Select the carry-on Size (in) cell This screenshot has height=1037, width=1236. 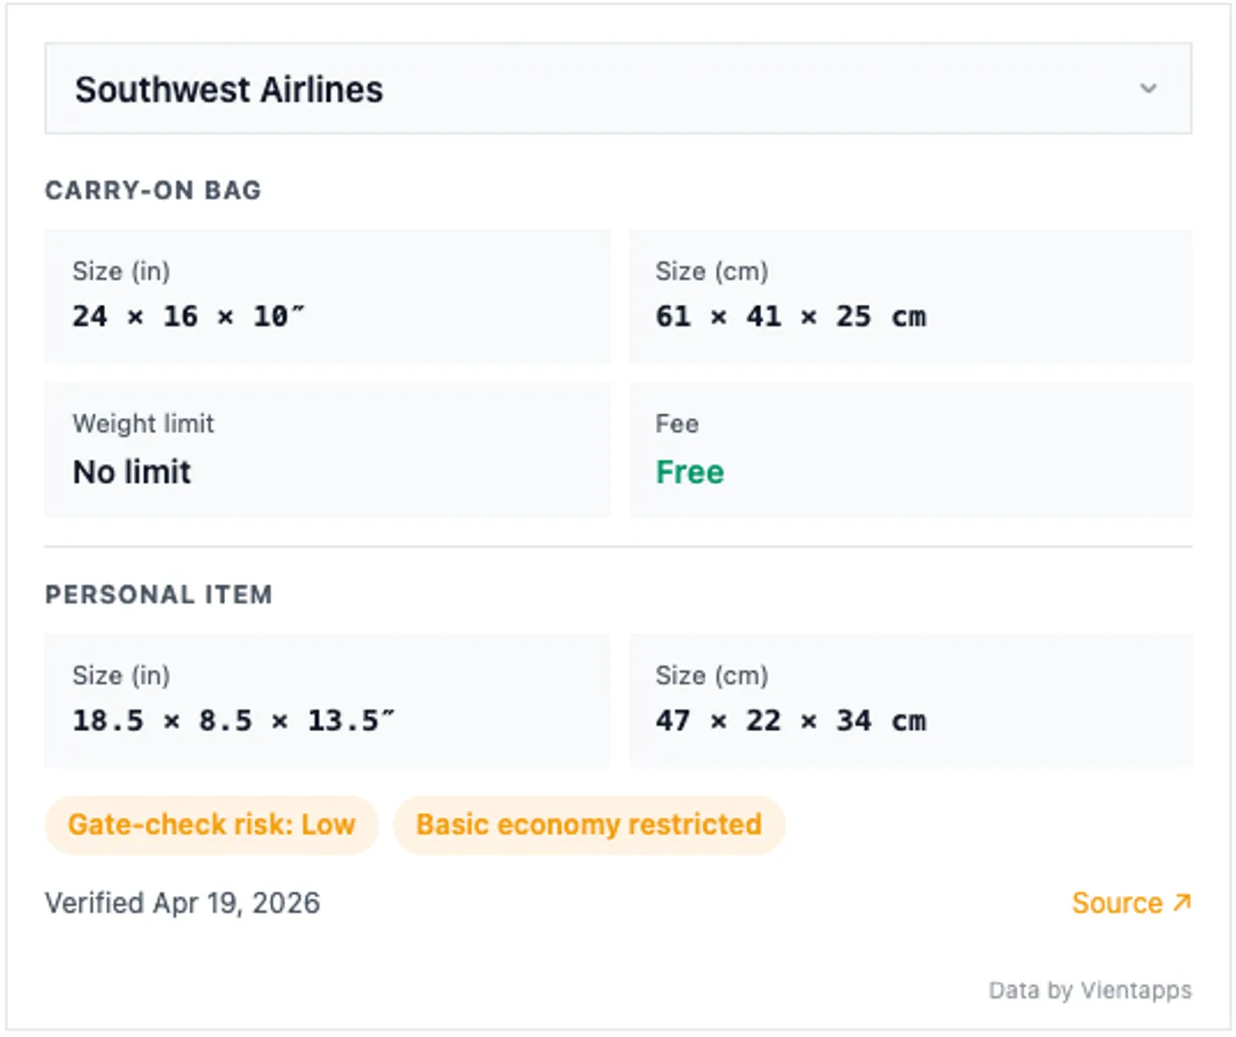point(327,296)
